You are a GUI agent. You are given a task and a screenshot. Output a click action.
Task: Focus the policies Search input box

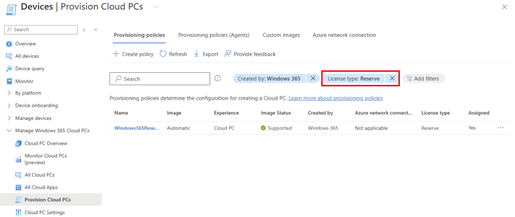click(x=159, y=79)
